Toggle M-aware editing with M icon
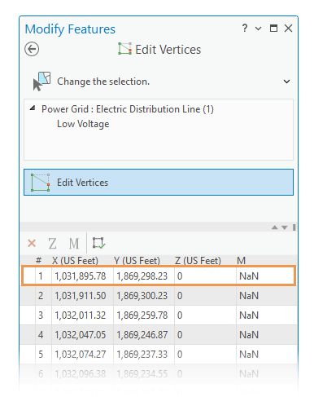This screenshot has width=314, height=397. pyautogui.click(x=74, y=243)
